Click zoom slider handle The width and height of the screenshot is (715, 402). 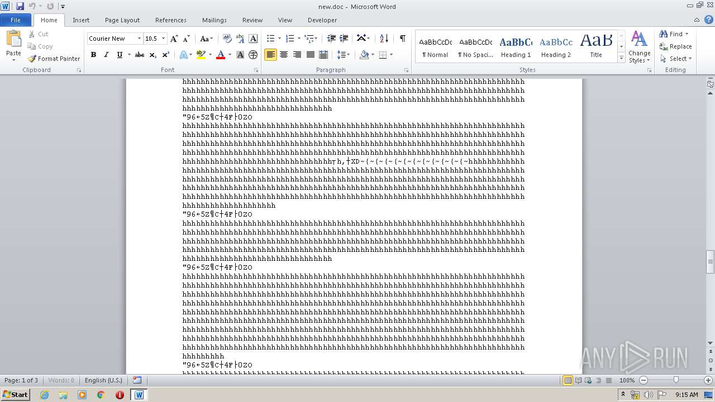[x=676, y=380]
